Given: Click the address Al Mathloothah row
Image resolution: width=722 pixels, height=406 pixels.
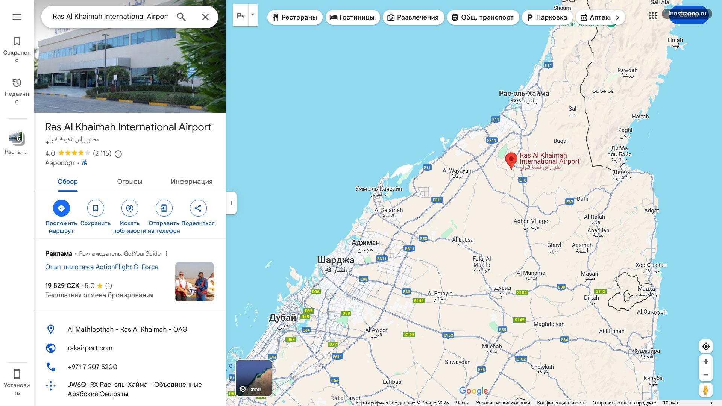Looking at the screenshot, I should click(x=130, y=329).
